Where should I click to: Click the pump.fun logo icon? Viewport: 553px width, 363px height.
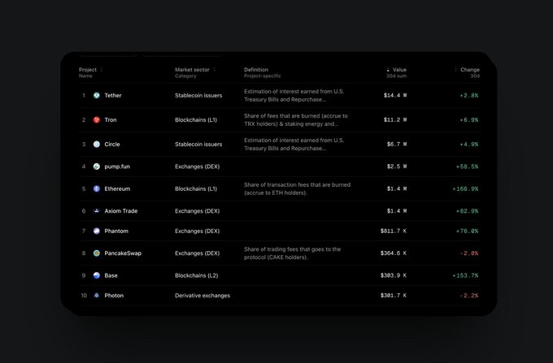pos(96,166)
